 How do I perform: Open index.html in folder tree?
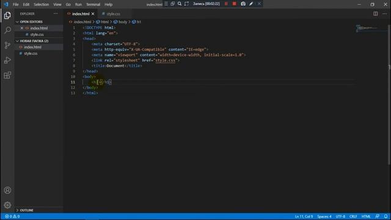tap(32, 47)
